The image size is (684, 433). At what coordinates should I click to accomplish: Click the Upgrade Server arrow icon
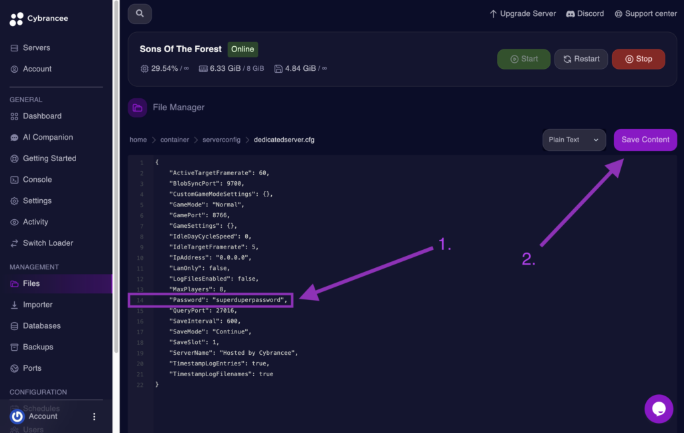493,14
